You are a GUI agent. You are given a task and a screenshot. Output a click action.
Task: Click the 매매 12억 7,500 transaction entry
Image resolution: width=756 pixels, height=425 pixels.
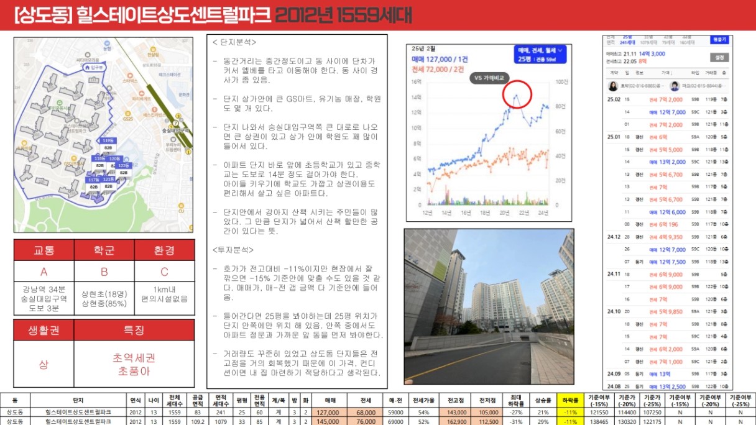[666, 262]
